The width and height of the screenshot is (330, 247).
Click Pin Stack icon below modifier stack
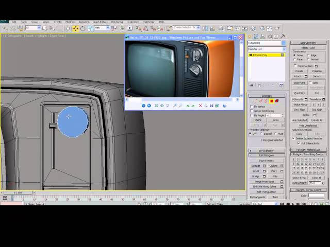pyautogui.click(x=252, y=85)
